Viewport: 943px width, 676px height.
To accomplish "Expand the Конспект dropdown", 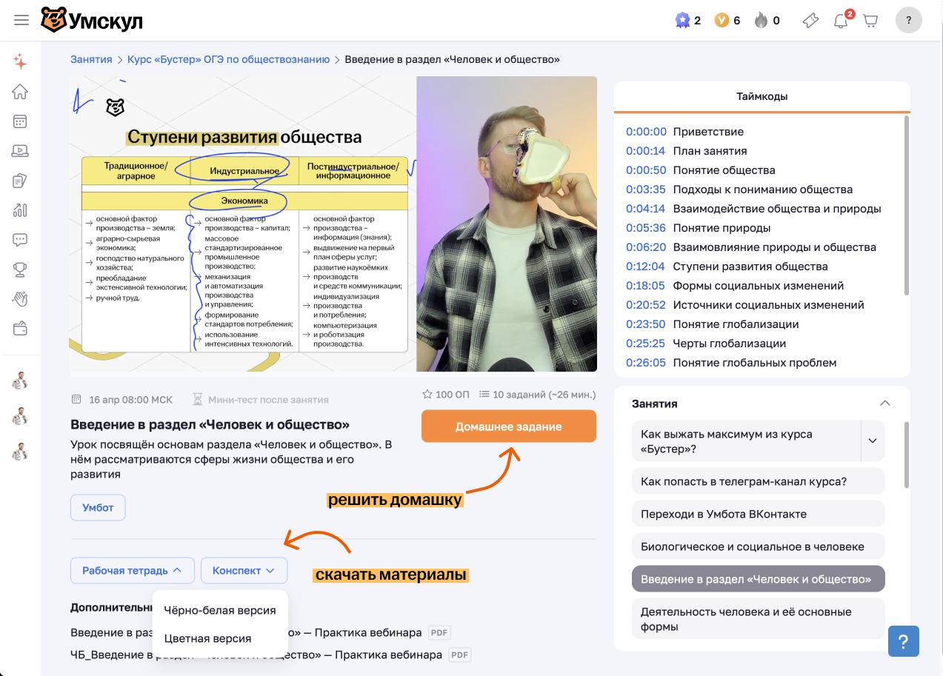I will [x=244, y=571].
